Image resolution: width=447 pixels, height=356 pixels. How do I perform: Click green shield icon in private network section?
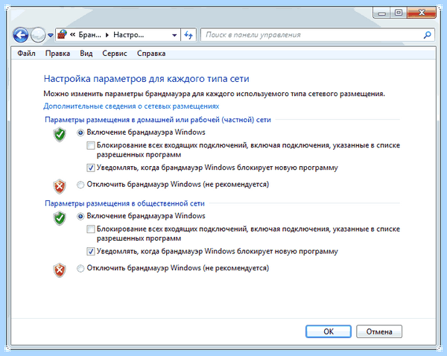(x=60, y=134)
